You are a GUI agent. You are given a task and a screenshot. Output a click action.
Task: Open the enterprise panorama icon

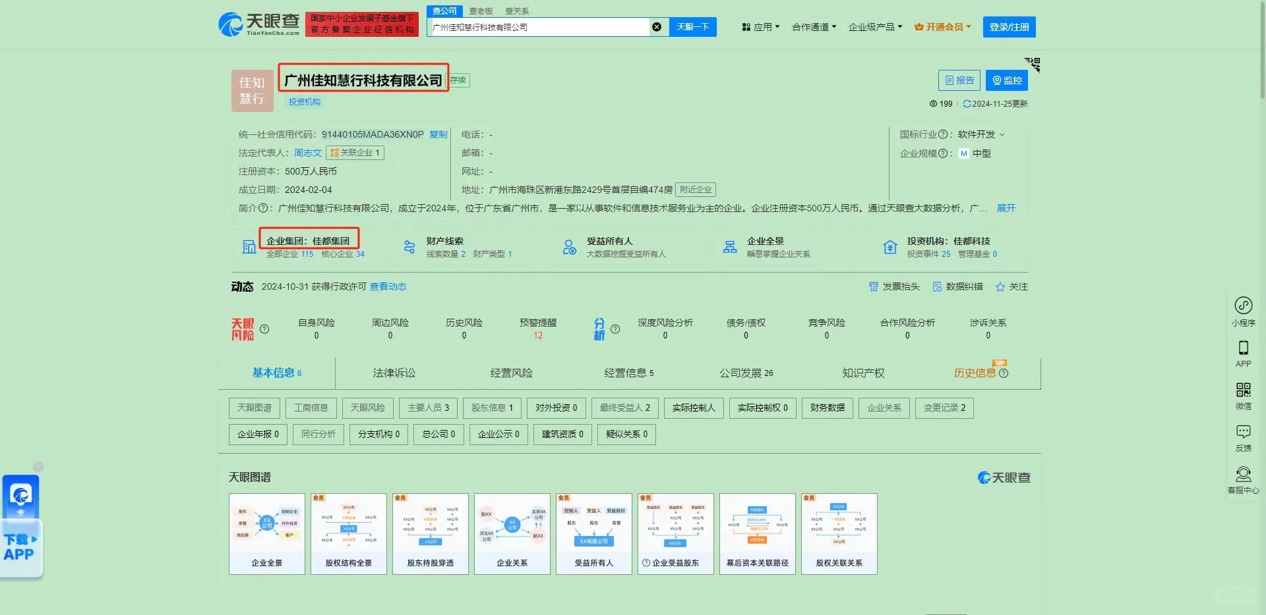coord(730,247)
